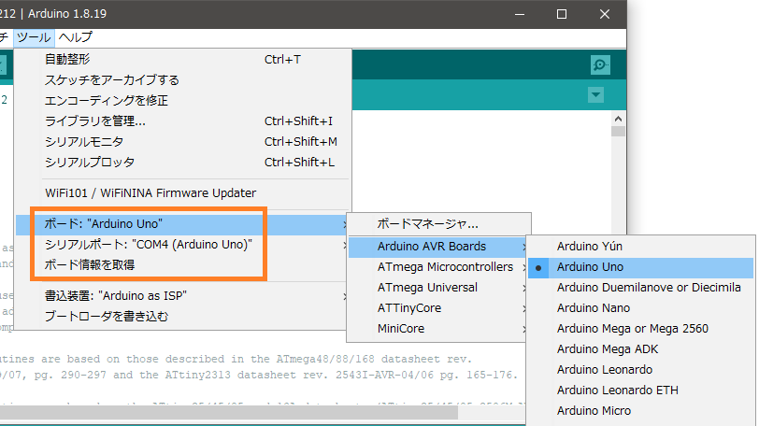Minimize the Arduino window
759x426 pixels.
point(520,14)
